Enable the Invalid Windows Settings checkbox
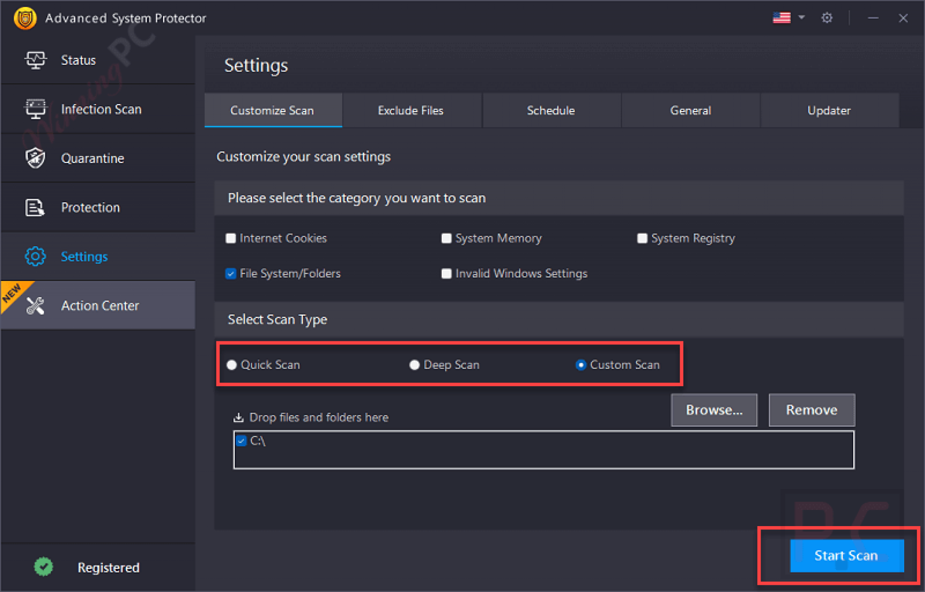Screen dimensions: 925x592 click(446, 274)
